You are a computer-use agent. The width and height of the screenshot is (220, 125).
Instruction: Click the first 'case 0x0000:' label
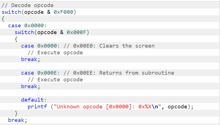click(27, 26)
